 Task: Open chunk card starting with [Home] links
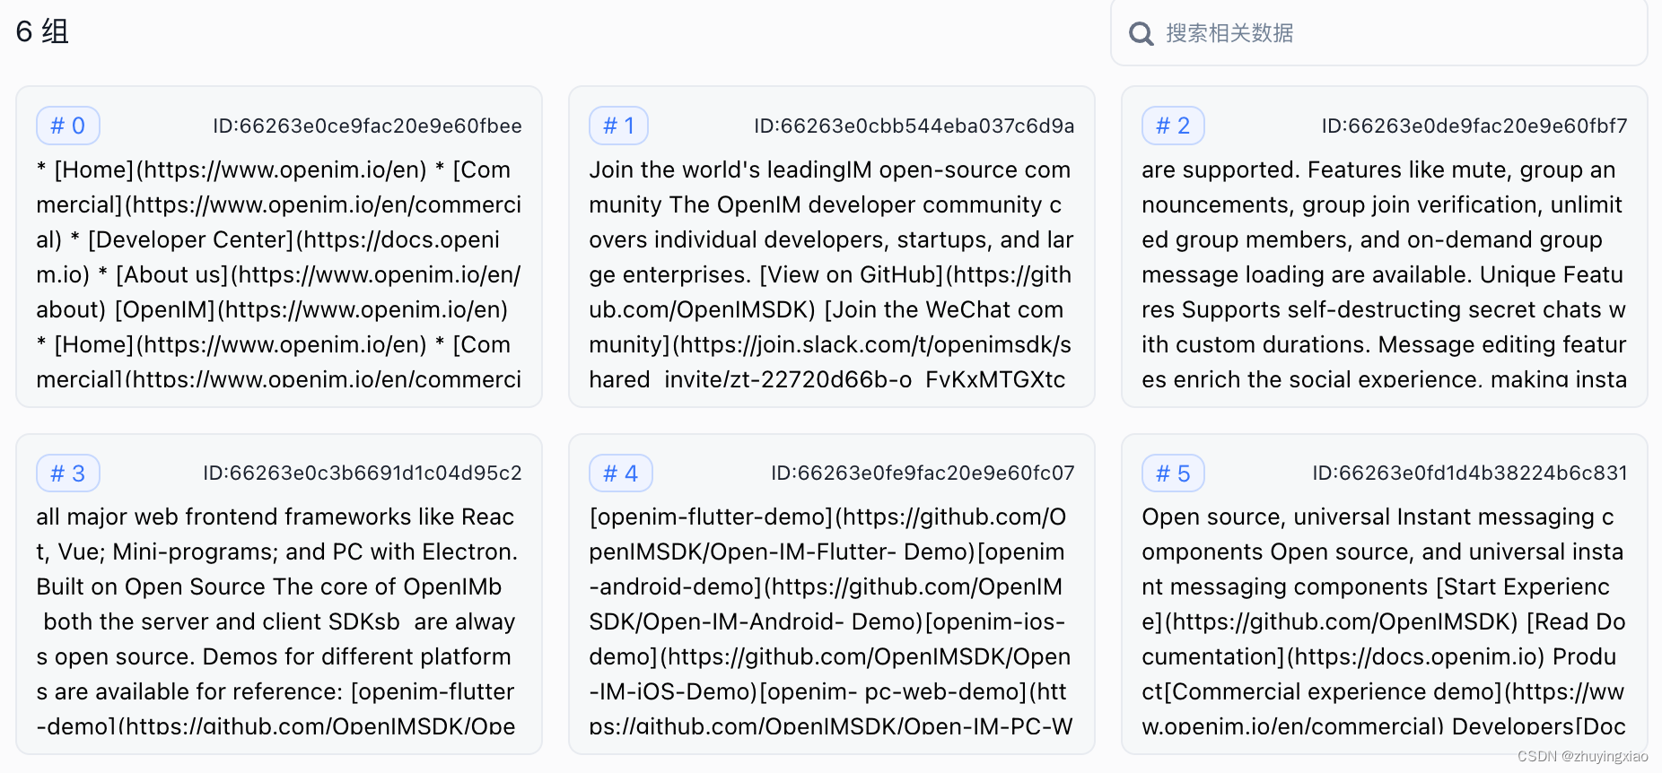(279, 247)
